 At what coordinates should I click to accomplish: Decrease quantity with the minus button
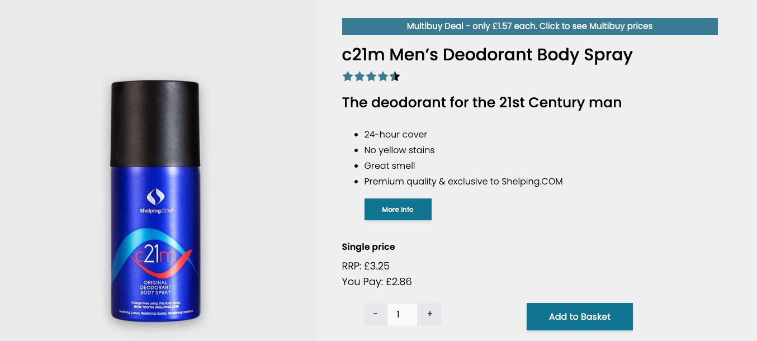pos(375,314)
